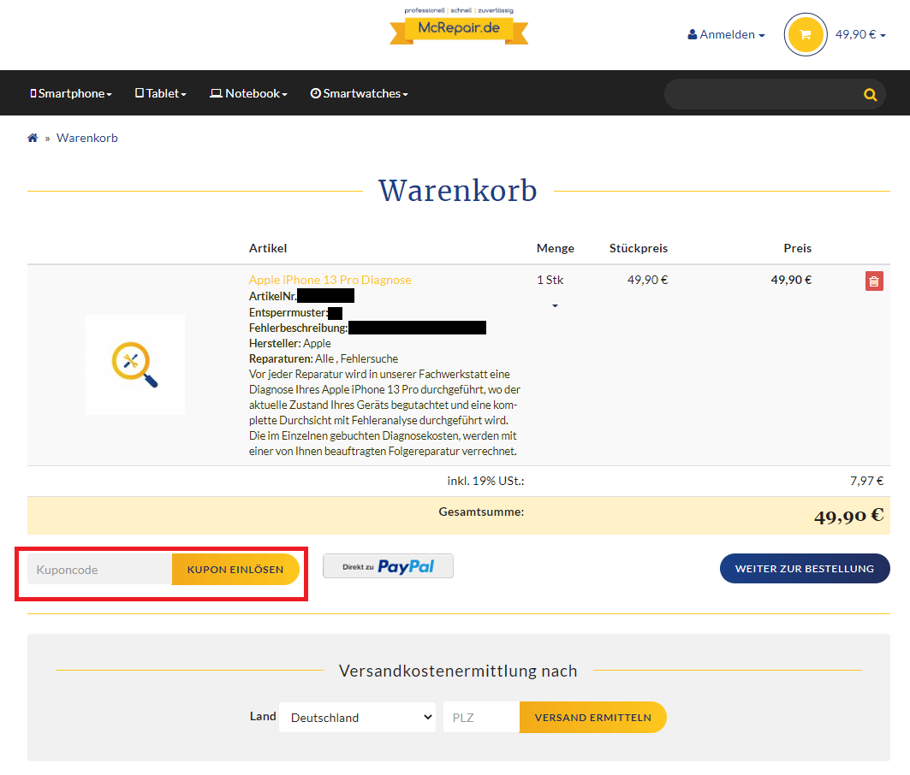Open the Notebook menu
910x775 pixels.
click(x=248, y=93)
